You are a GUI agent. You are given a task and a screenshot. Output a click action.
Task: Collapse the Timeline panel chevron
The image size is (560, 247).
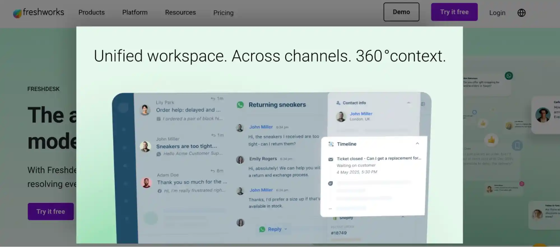tap(417, 144)
